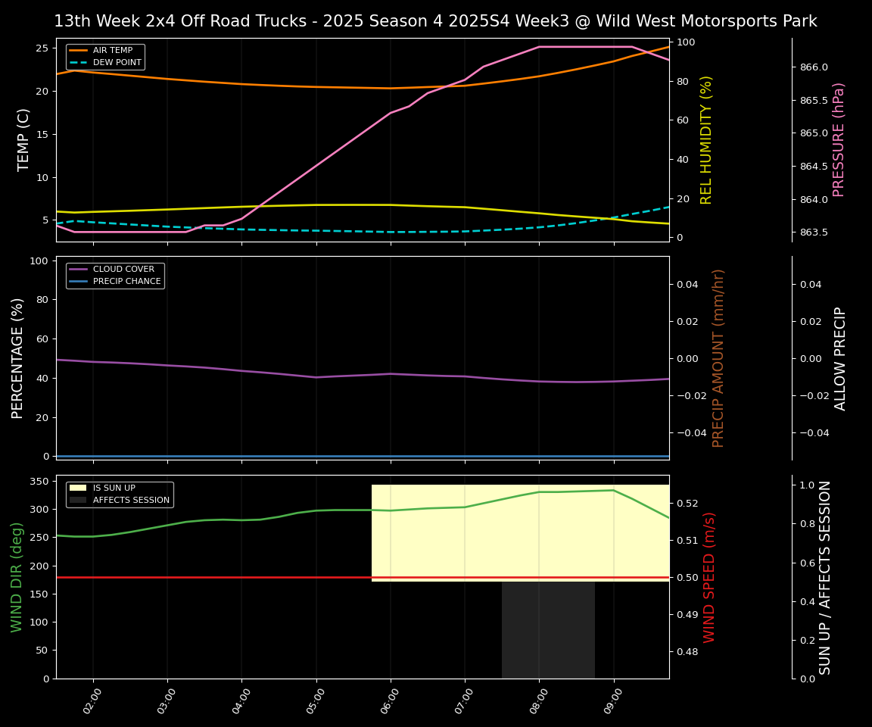Click the chart title text
Image resolution: width=872 pixels, height=727 pixels.
(436, 20)
